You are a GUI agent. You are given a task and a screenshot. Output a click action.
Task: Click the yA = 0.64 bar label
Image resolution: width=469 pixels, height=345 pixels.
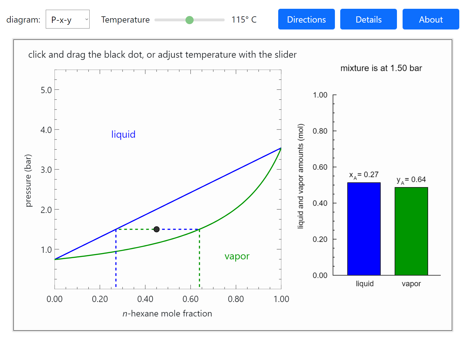(x=411, y=180)
